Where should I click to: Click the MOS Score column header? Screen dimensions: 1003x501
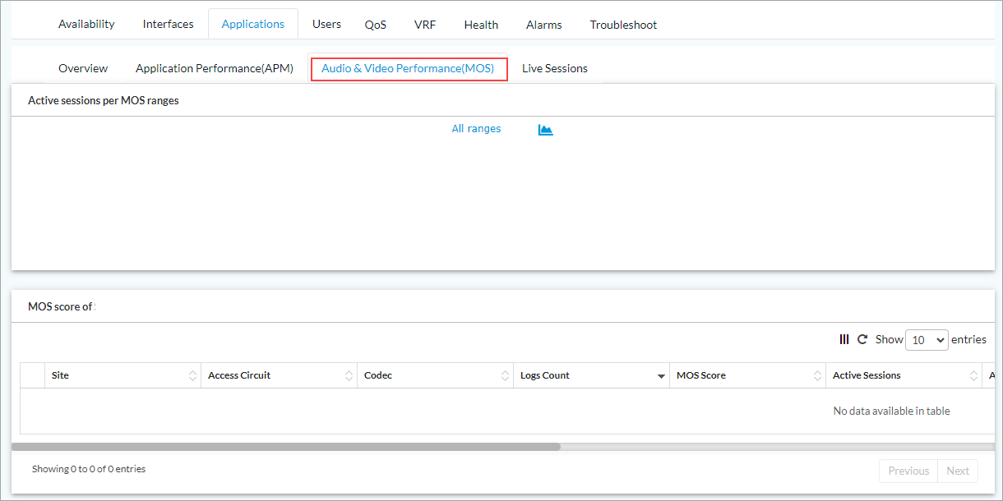[748, 375]
